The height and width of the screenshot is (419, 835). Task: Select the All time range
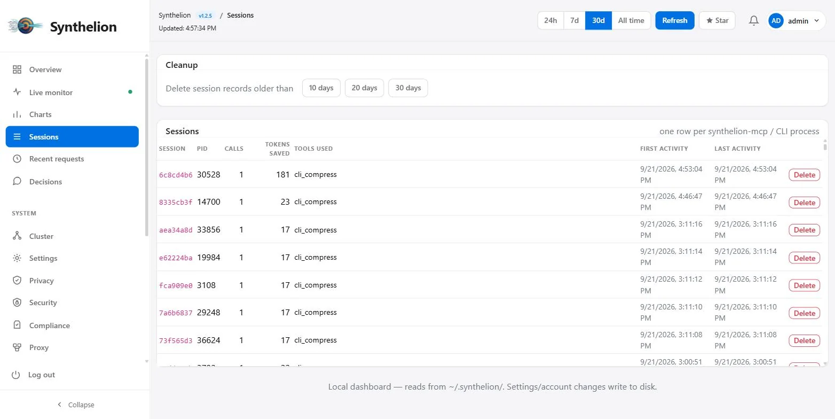[x=631, y=20]
